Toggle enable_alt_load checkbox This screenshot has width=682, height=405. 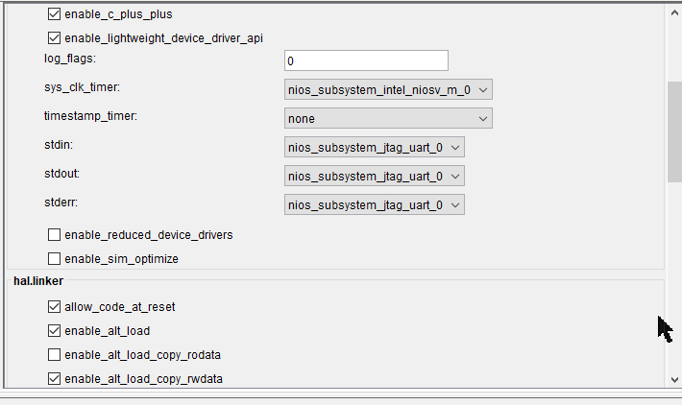click(54, 331)
